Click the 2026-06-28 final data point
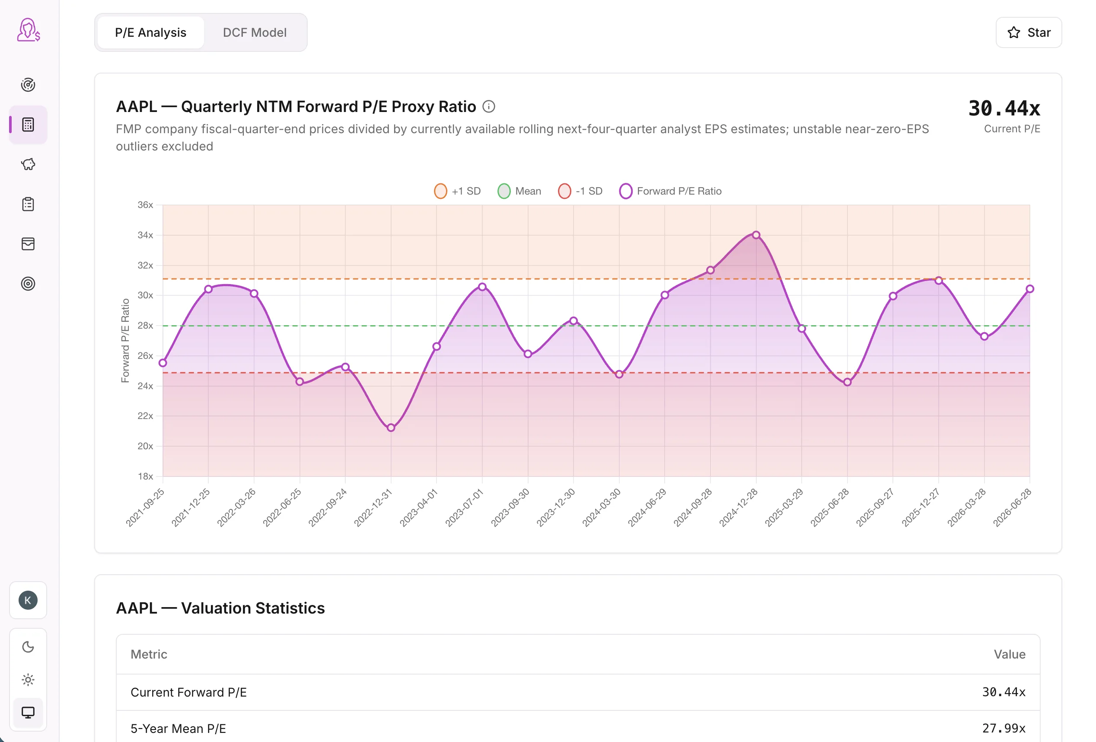 coord(1030,289)
